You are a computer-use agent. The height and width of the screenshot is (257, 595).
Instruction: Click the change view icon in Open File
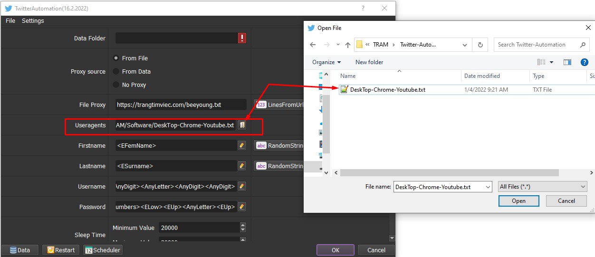pos(541,62)
